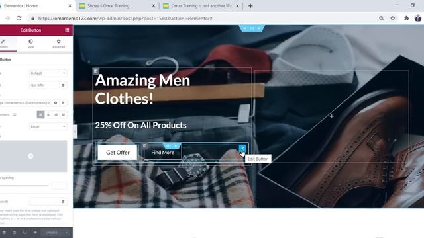Edit the button link URL field

[25, 103]
